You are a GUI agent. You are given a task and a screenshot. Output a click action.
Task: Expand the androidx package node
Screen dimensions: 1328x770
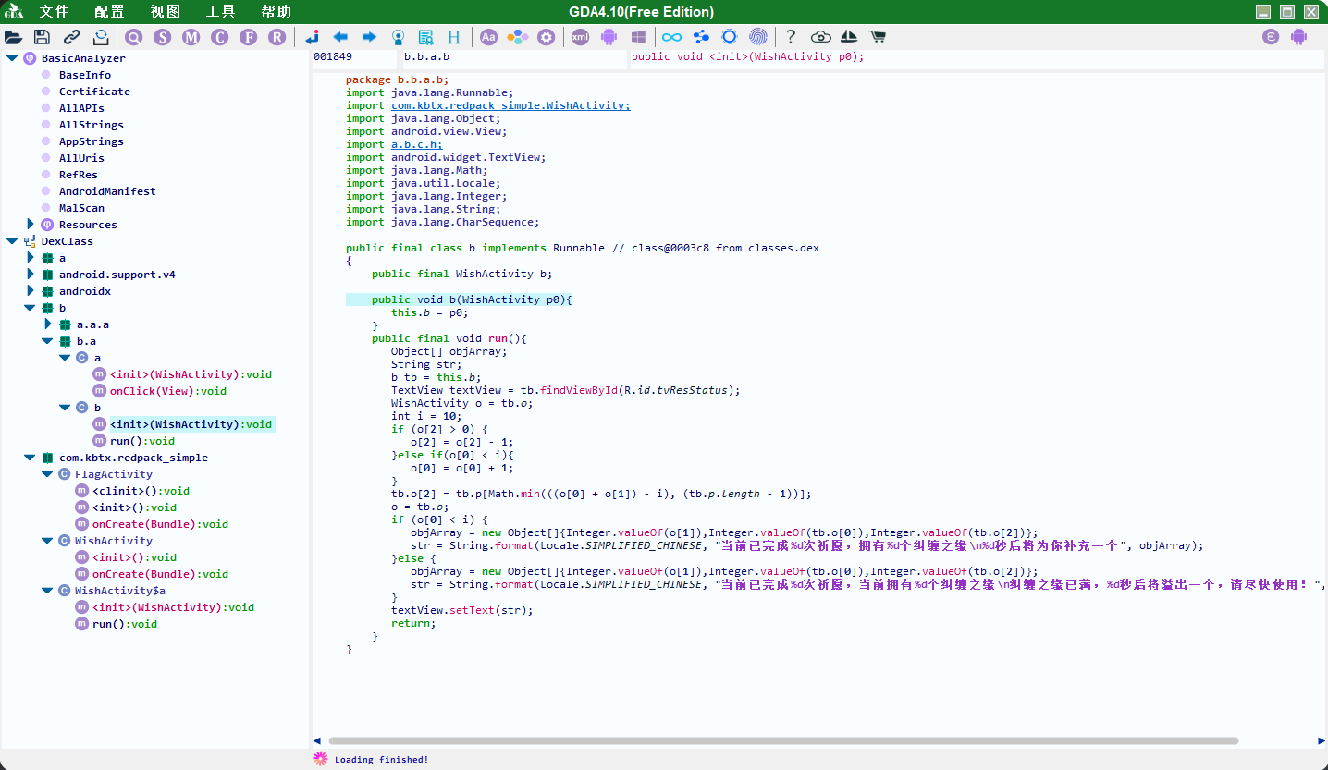[31, 291]
